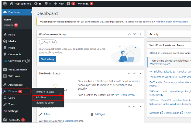196x123 pixels.
Task: Collapse the At a Glance panel
Action: coord(140,107)
